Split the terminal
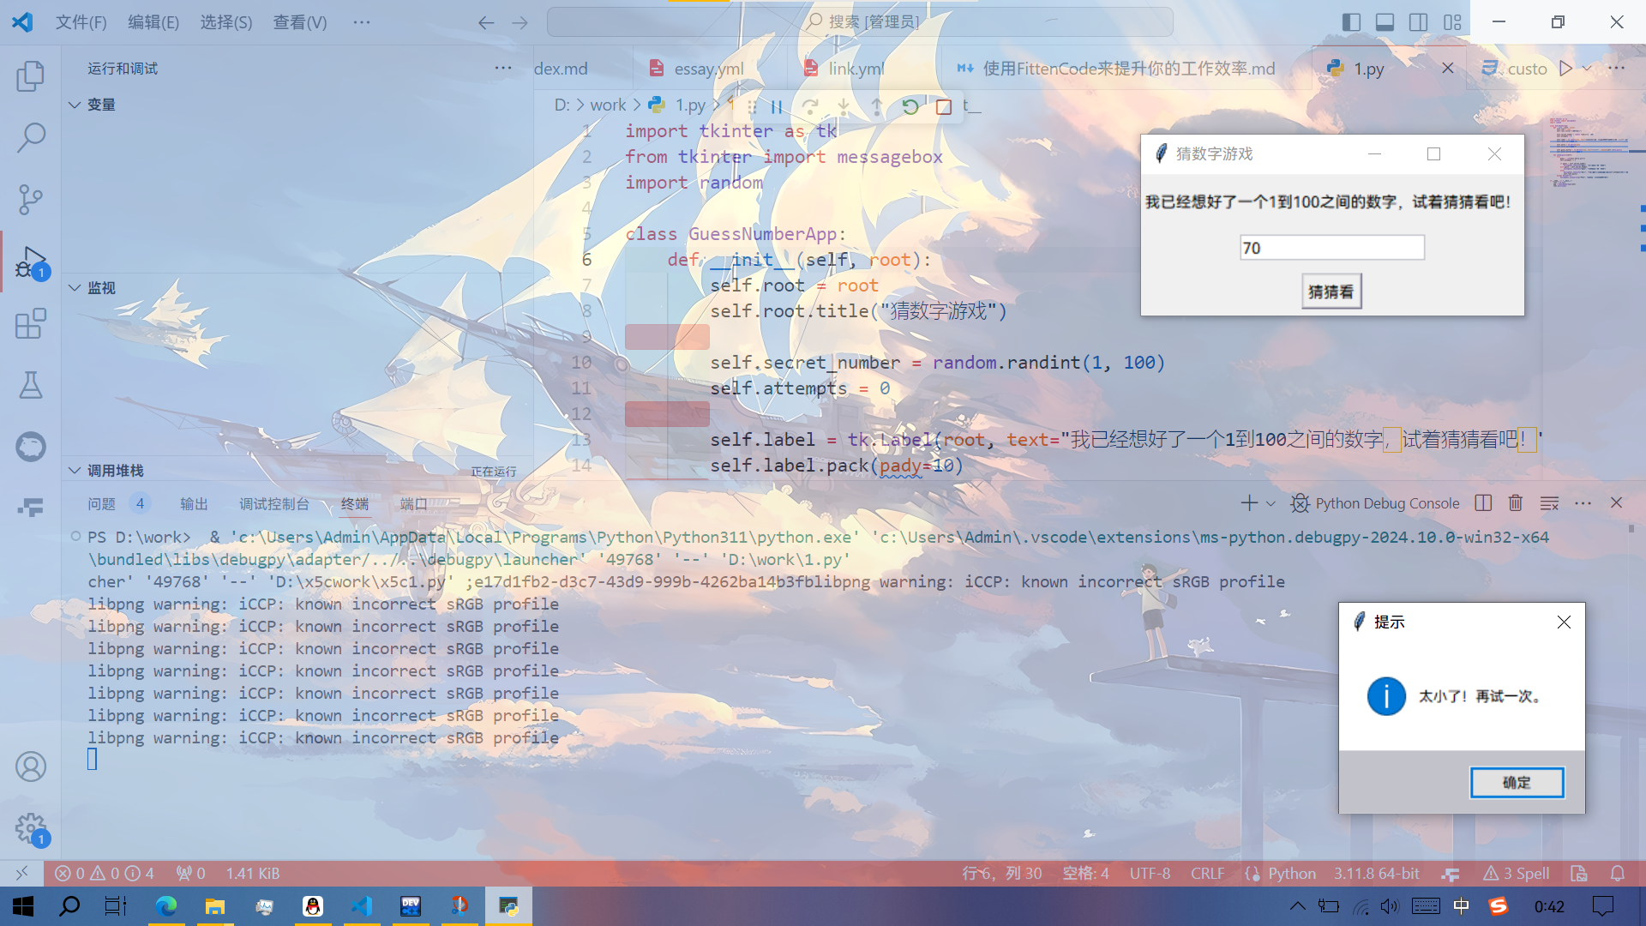The width and height of the screenshot is (1646, 926). [x=1483, y=503]
